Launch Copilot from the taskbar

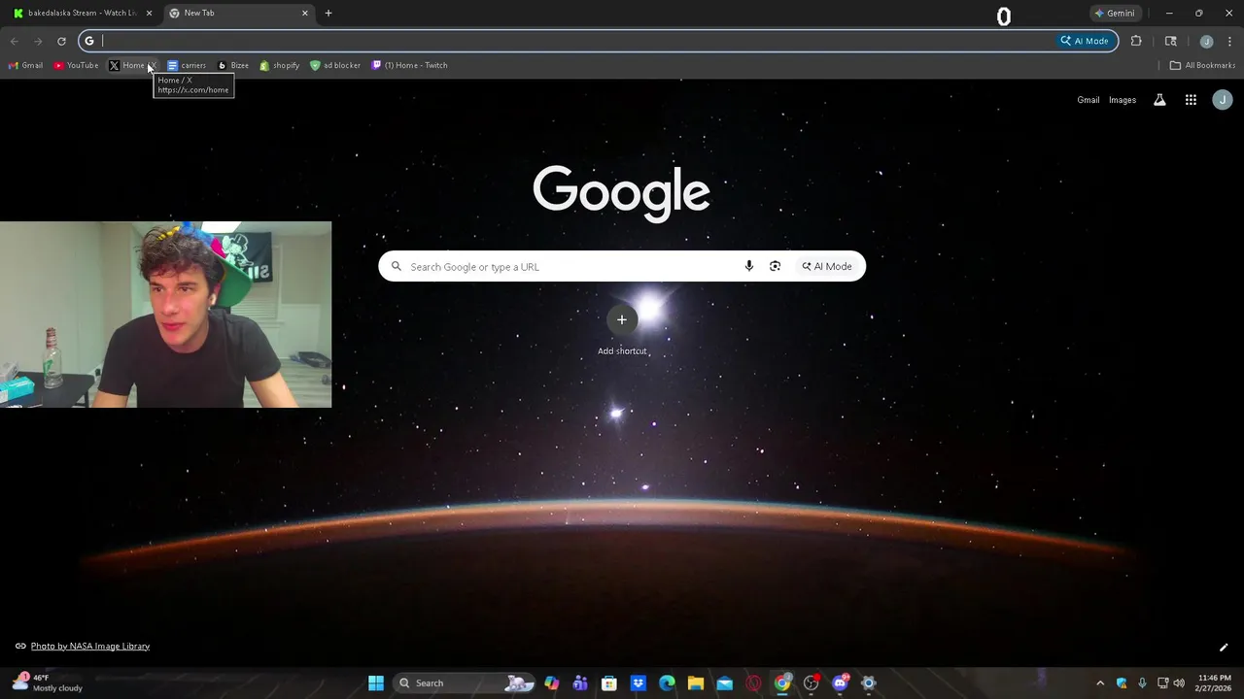(x=552, y=682)
